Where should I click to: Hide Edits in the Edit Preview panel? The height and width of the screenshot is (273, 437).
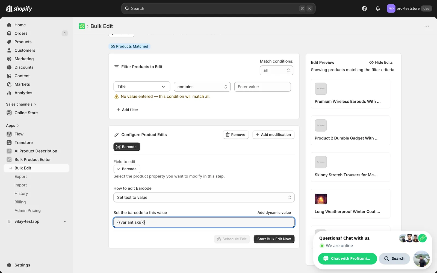381,63
